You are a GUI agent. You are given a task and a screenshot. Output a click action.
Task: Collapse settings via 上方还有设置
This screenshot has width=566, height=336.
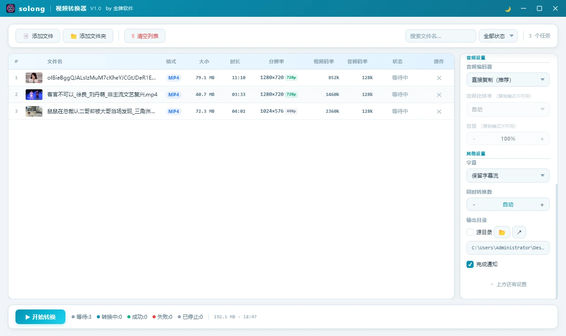[508, 284]
